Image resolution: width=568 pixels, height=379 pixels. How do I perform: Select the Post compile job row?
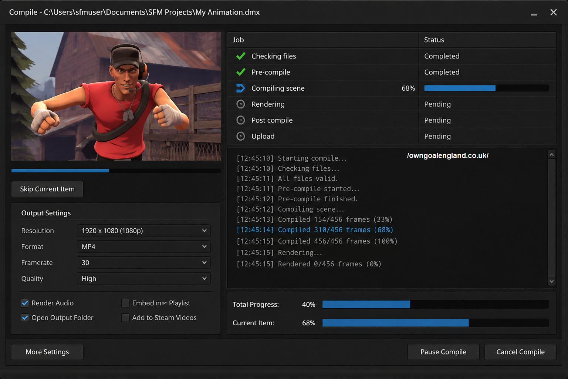(392, 120)
